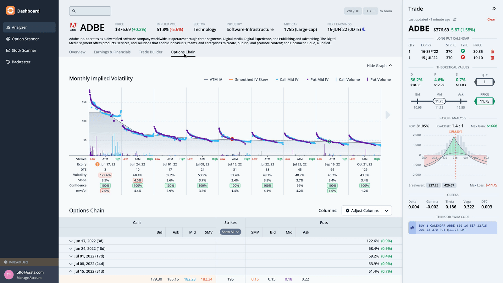Open the Analyzer sidebar item

coord(29,27)
